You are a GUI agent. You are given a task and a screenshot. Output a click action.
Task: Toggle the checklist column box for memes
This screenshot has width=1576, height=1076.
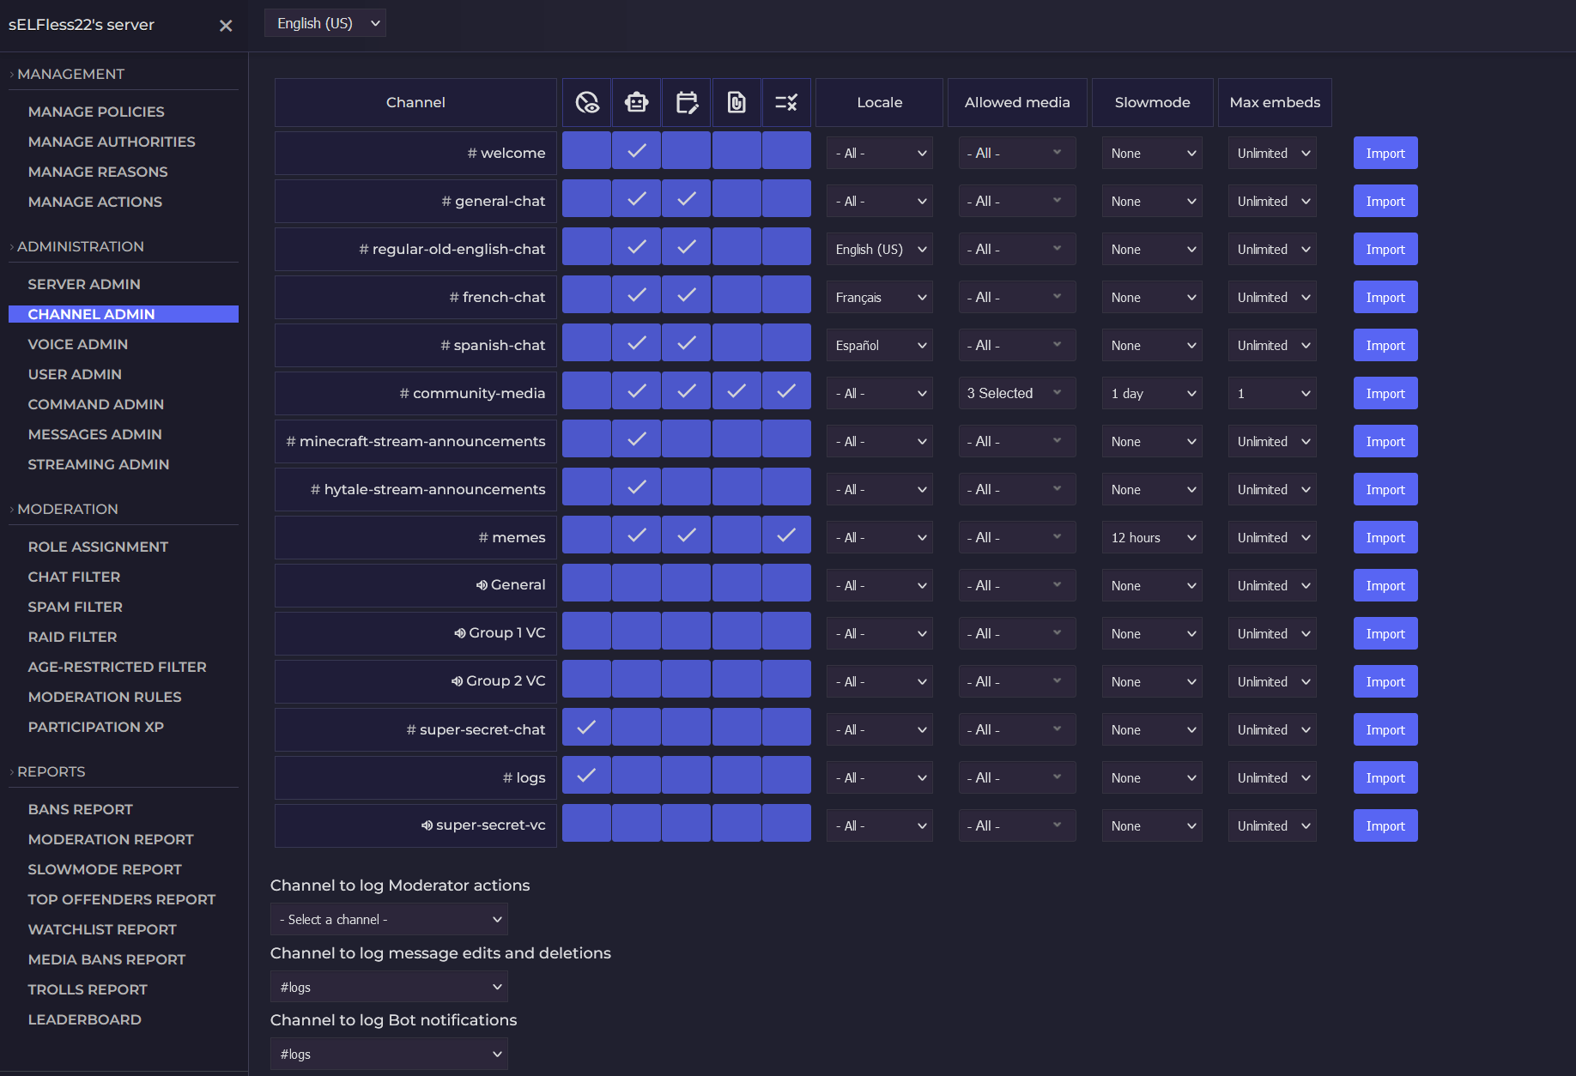coord(786,535)
